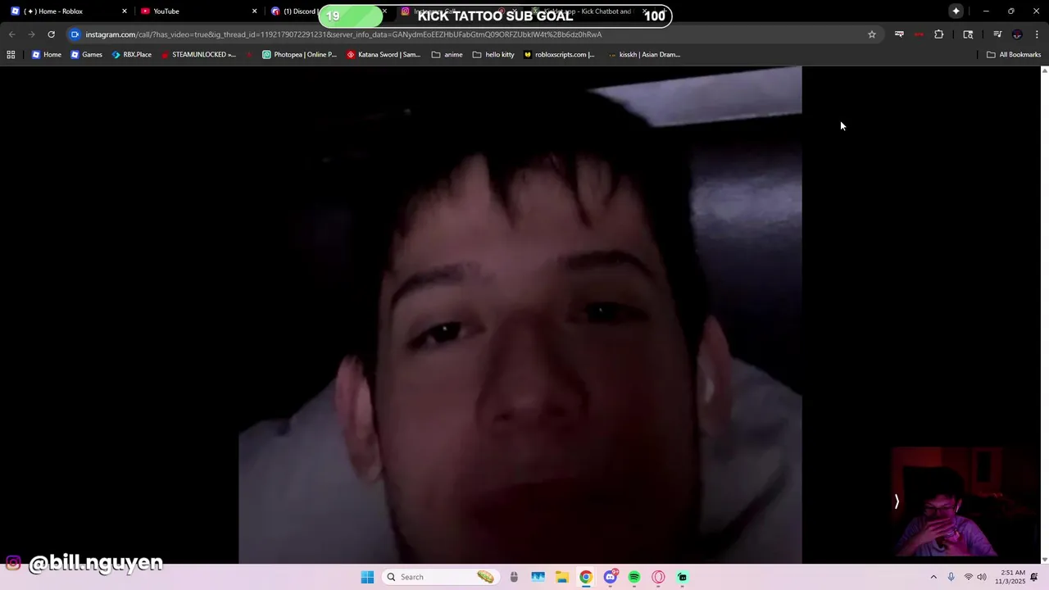Image resolution: width=1049 pixels, height=590 pixels.
Task: Go back to previous page
Action: (11, 34)
